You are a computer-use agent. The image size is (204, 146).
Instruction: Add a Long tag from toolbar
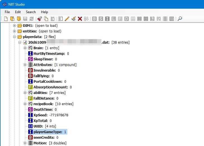click(x=113, y=19)
